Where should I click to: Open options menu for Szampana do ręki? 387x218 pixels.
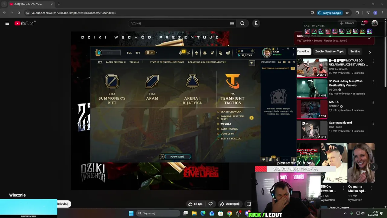373,123
